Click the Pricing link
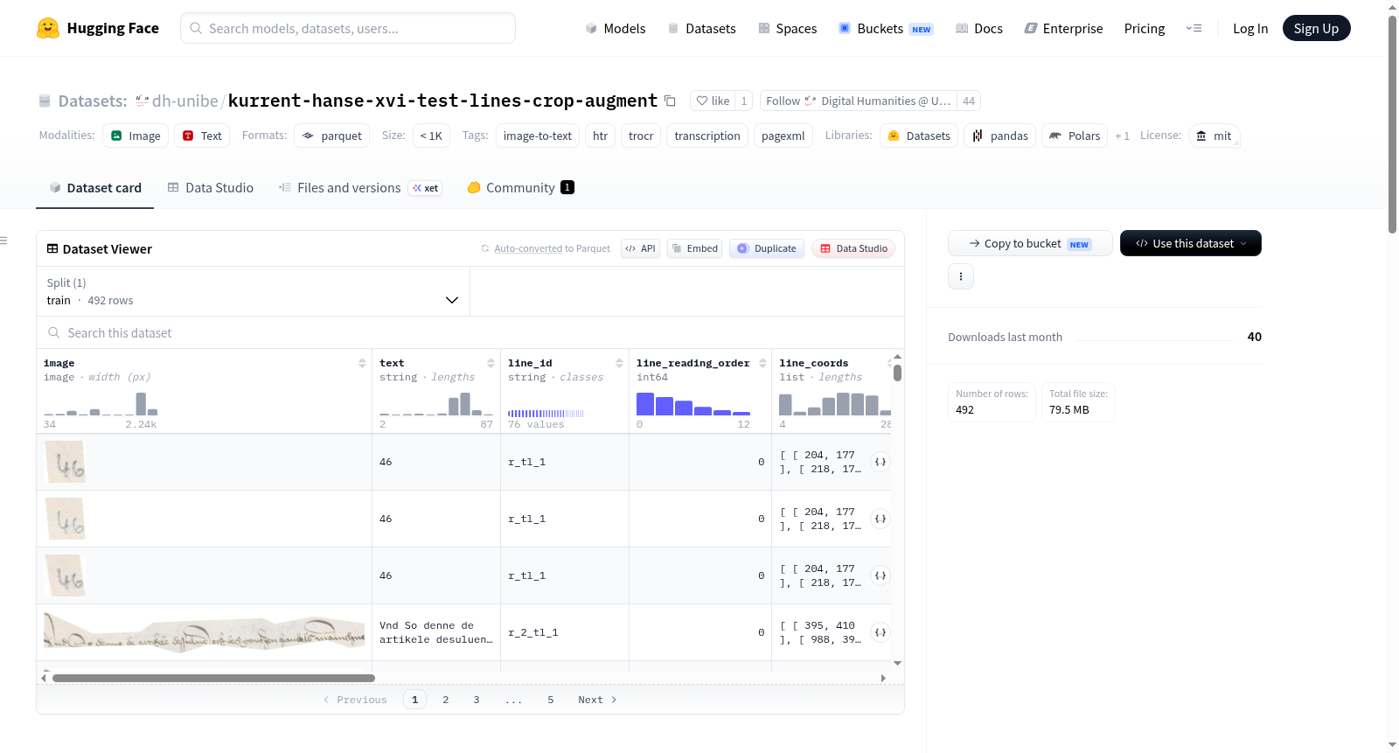The image size is (1399, 753). pyautogui.click(x=1145, y=28)
